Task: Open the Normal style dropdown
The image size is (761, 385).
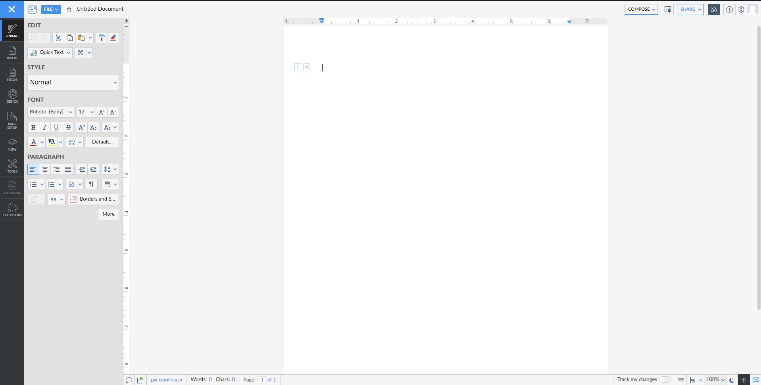Action: [73, 82]
